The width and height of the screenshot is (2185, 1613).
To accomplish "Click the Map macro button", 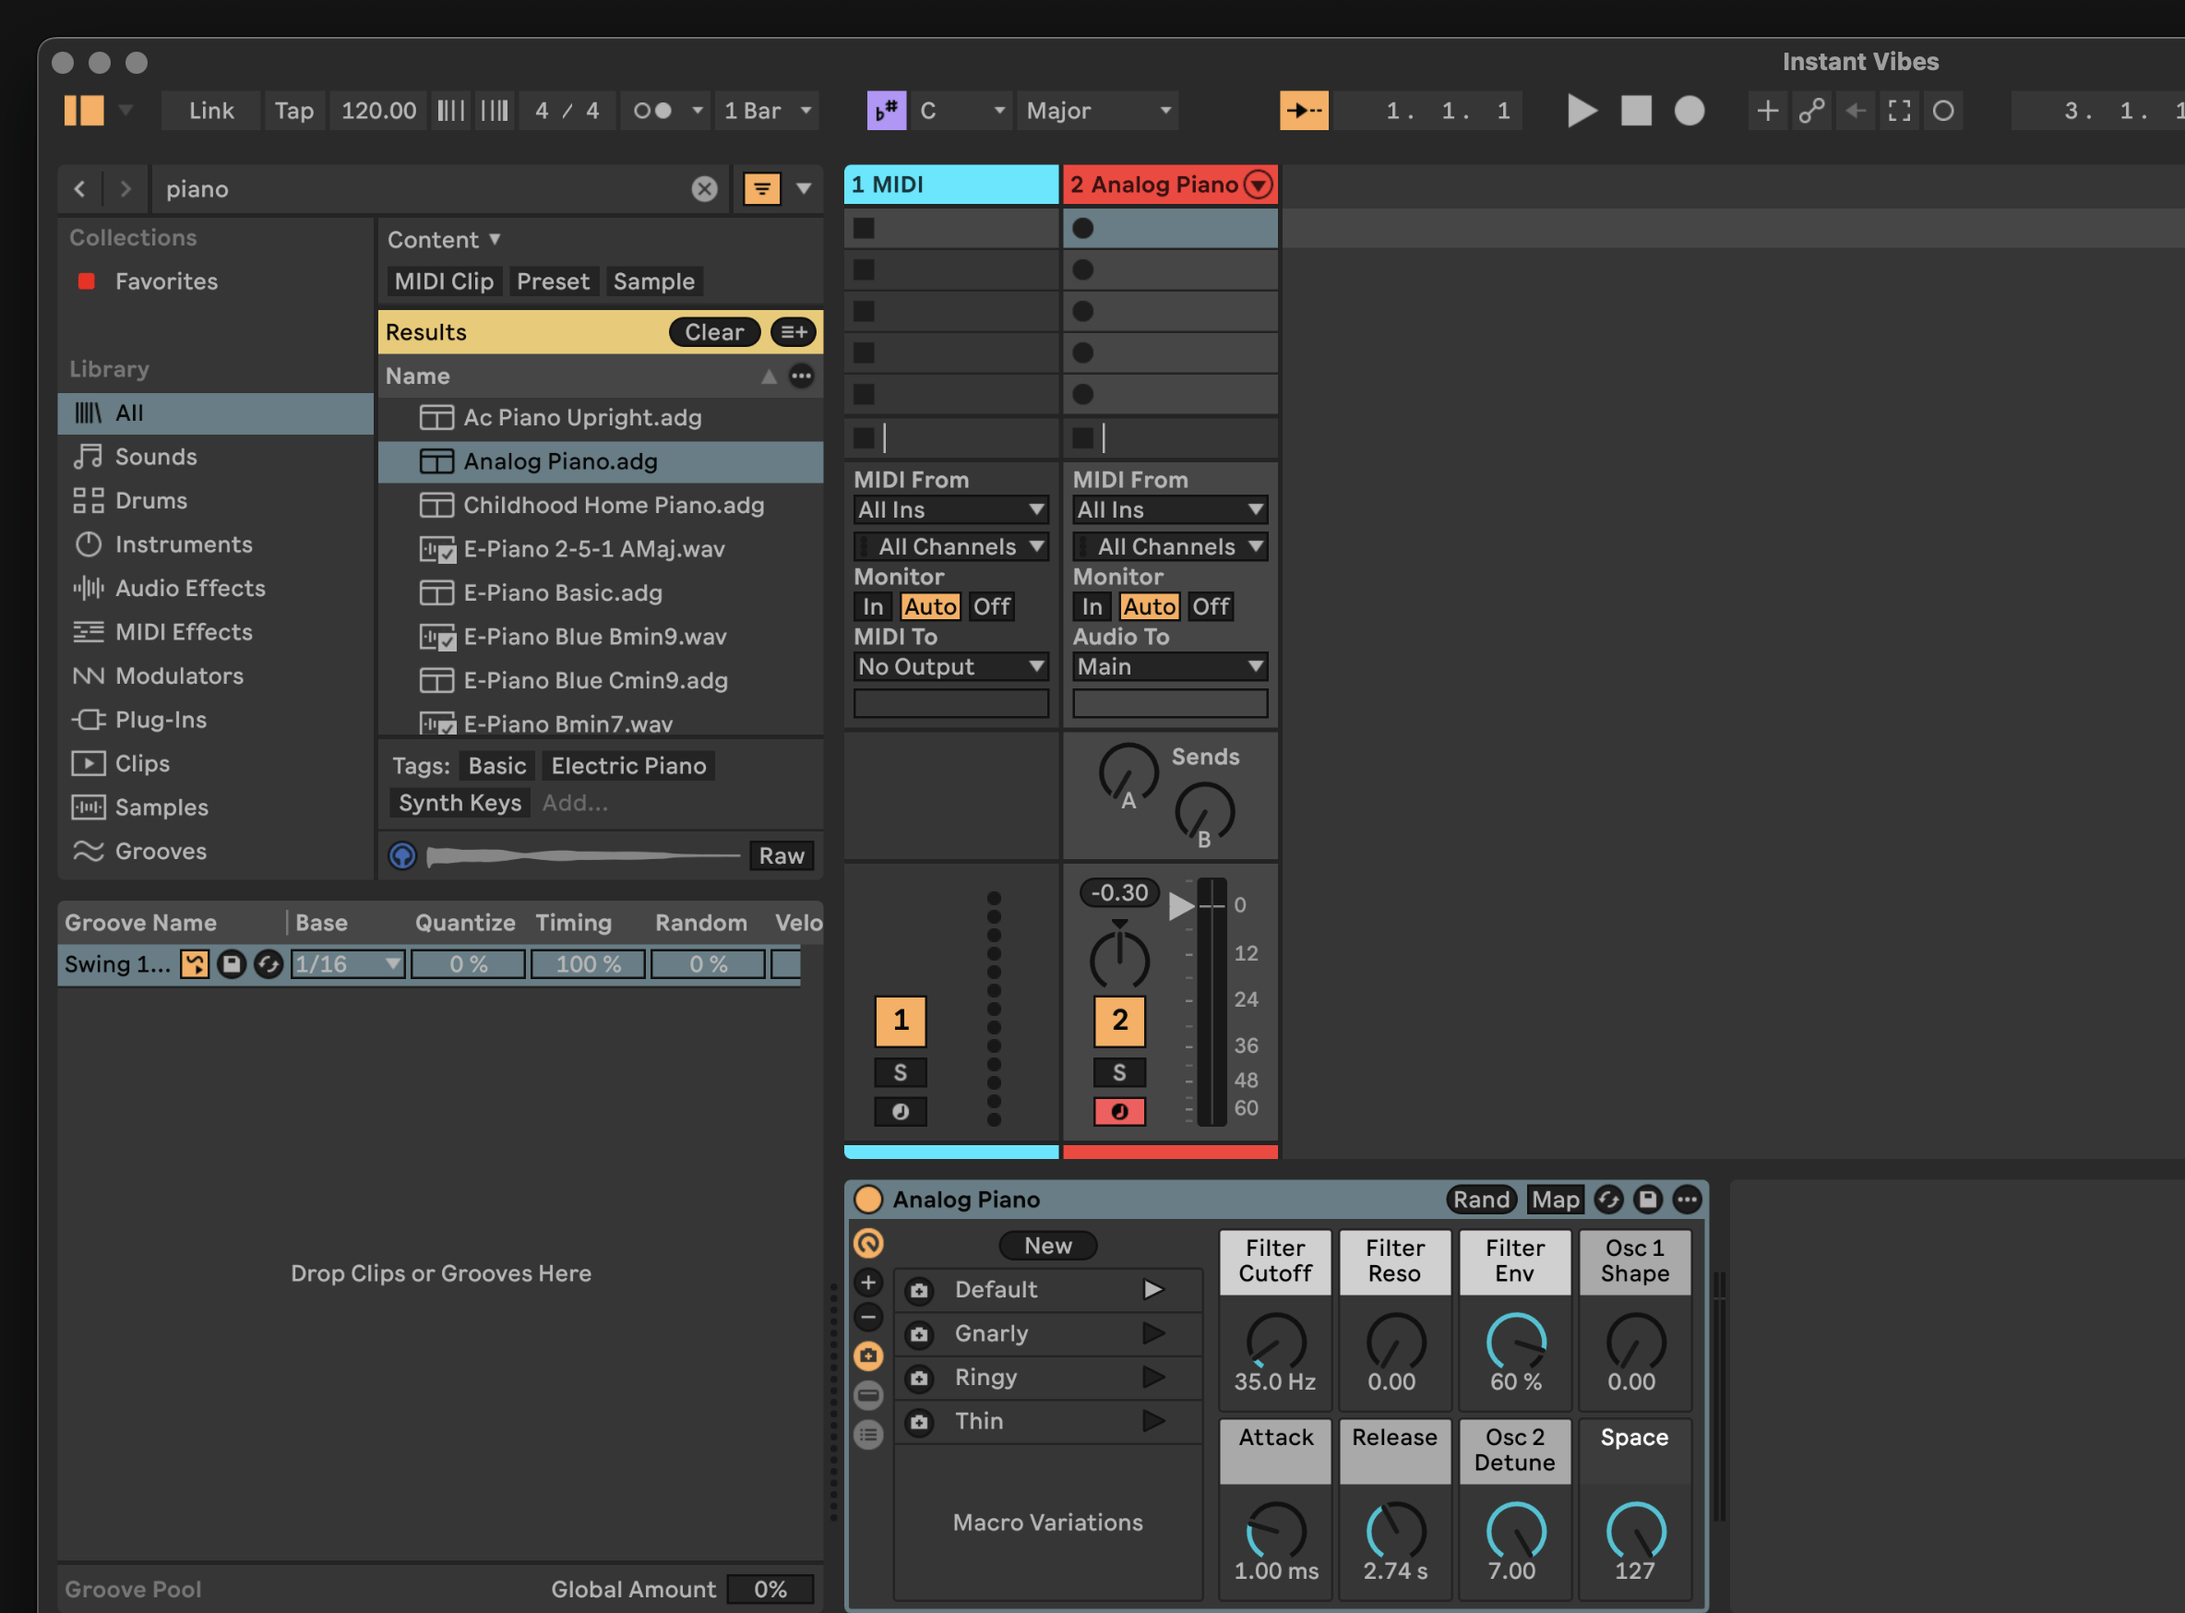I will coord(1556,1200).
